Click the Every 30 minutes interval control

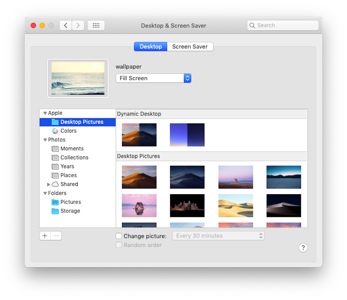point(218,236)
